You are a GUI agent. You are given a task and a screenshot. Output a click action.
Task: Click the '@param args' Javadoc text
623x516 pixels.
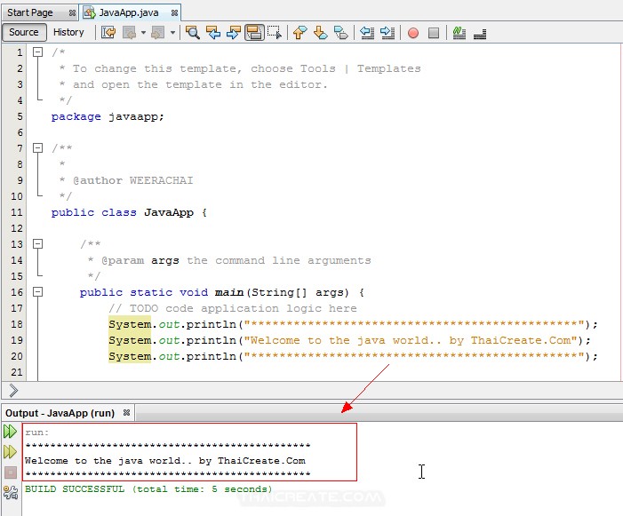(140, 261)
